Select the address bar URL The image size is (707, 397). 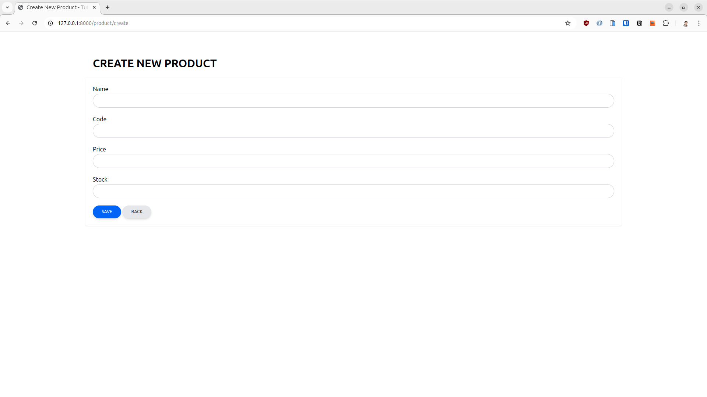93,23
